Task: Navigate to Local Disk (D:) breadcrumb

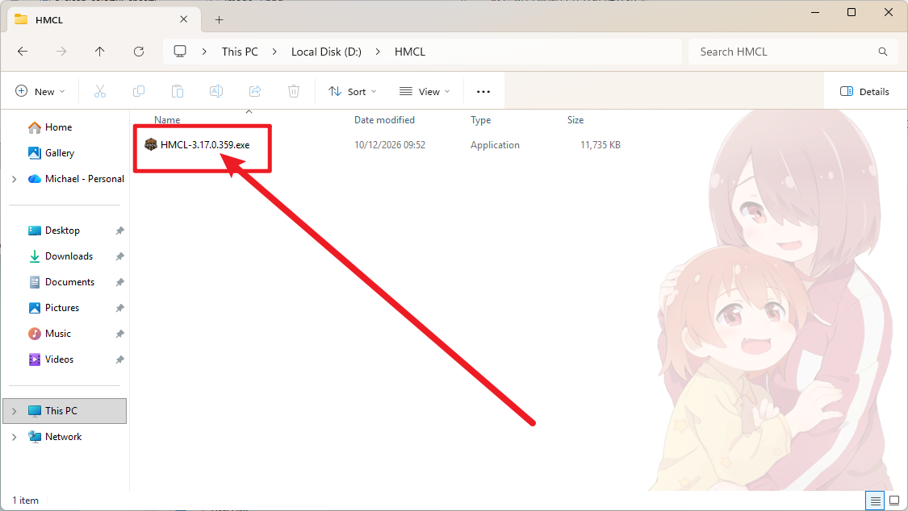Action: (326, 52)
